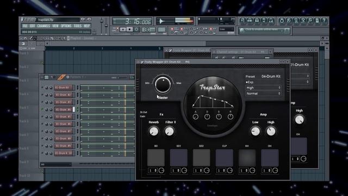
Task: Click the stop transport button
Action: 129,29
